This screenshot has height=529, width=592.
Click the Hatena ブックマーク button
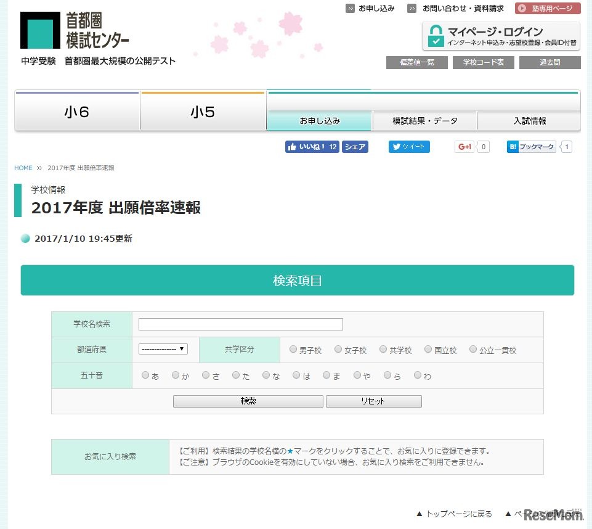tap(531, 147)
